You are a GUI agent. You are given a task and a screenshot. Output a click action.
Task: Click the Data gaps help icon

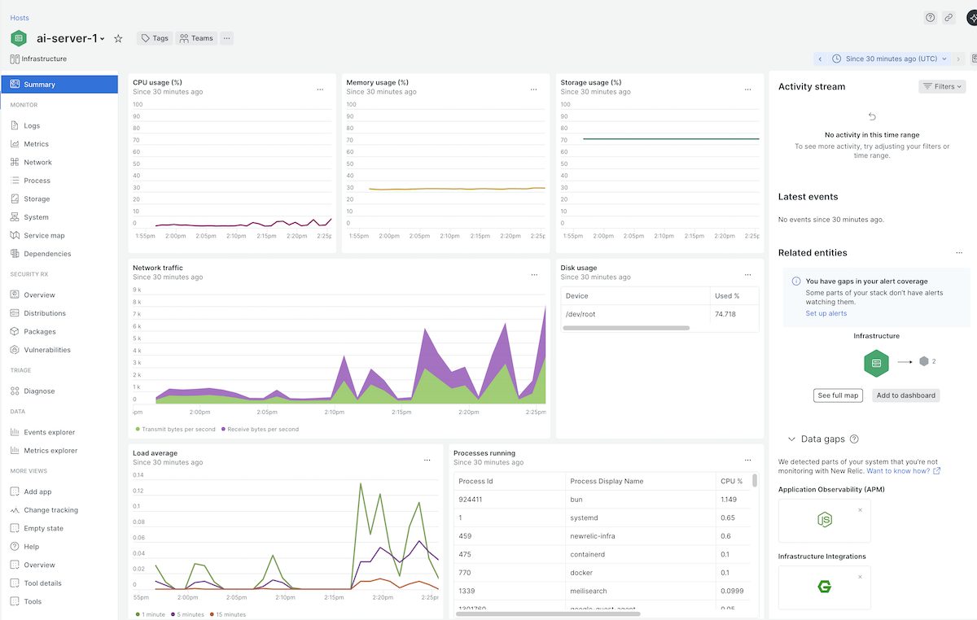tap(854, 439)
